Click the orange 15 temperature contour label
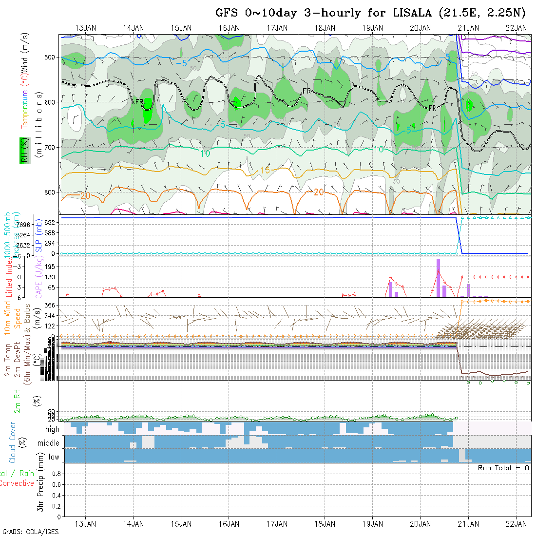 [265, 170]
